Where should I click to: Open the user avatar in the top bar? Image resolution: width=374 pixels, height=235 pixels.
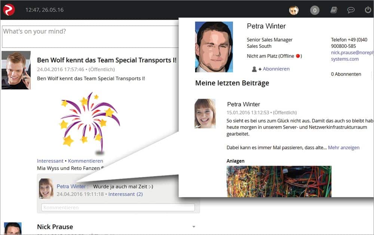point(294,10)
